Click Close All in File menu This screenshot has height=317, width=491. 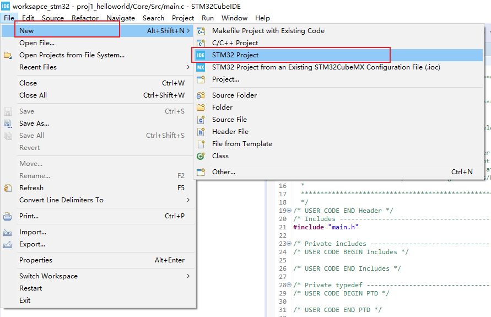97,95
